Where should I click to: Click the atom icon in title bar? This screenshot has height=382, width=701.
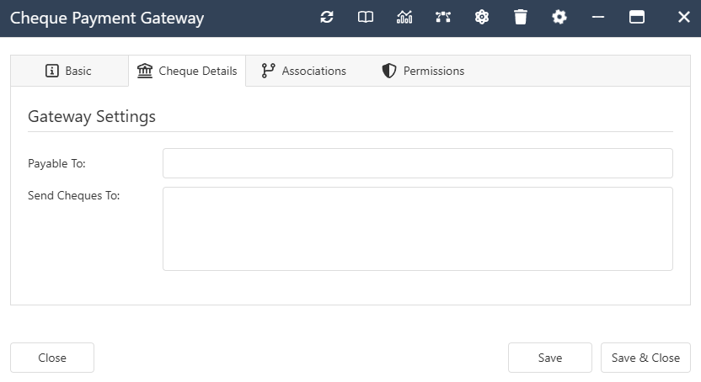[482, 18]
